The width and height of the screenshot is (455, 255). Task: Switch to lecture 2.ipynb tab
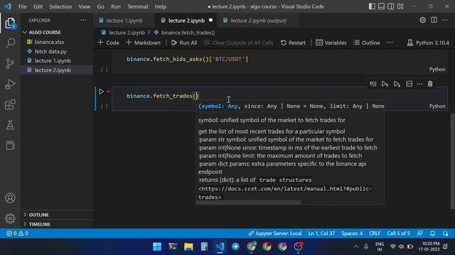(x=186, y=21)
